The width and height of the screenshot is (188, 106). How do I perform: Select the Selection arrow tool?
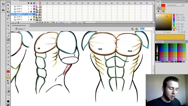coord(8,5)
